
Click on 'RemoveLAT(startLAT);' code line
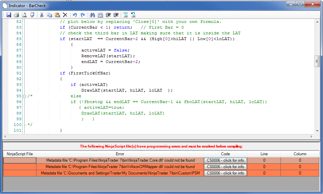[x=108, y=56]
